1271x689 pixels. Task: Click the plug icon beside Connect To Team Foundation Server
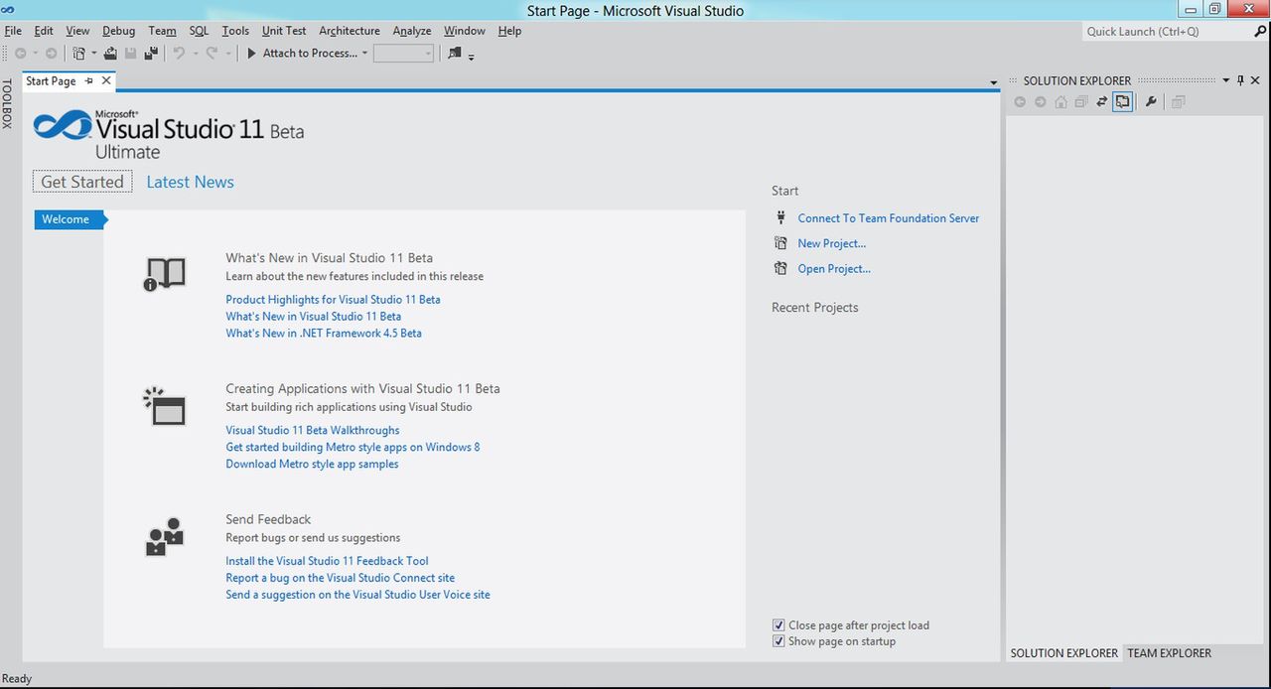(780, 218)
